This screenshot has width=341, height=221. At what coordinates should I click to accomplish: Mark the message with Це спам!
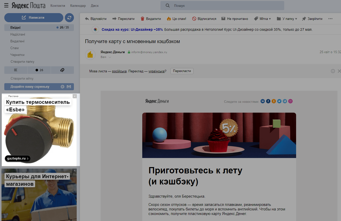point(176,19)
